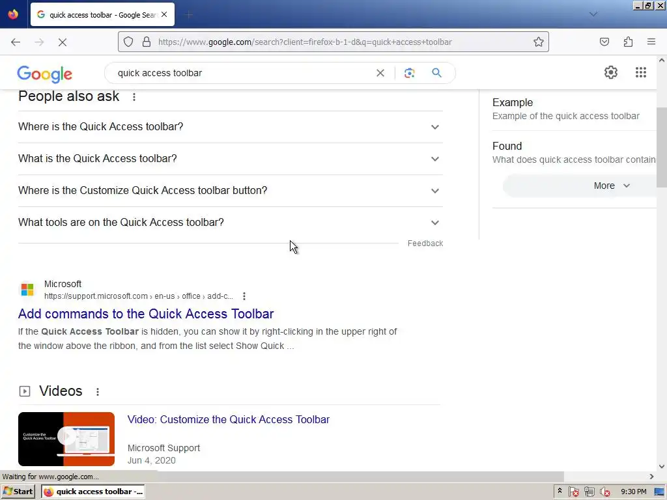
Task: Open Google quick settings gear
Action: pyautogui.click(x=611, y=72)
